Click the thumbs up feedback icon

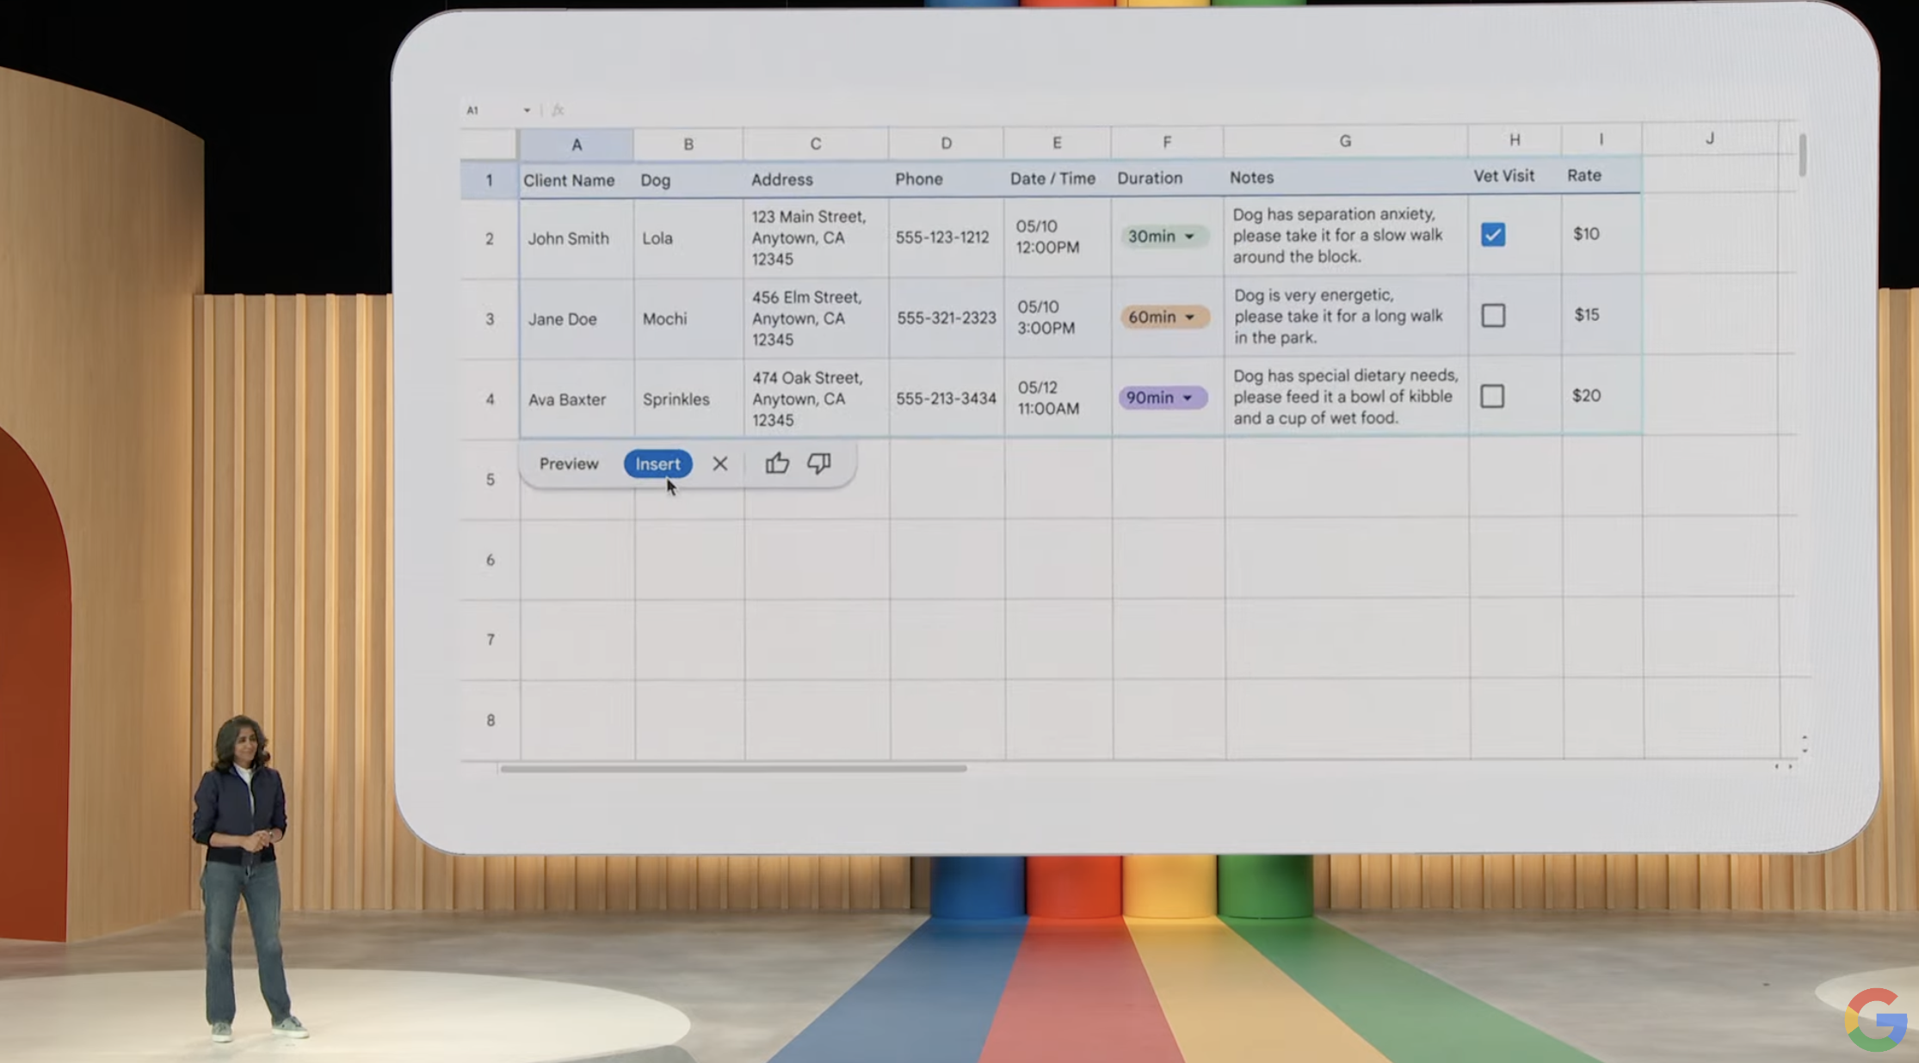point(776,464)
